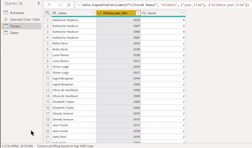Image resolution: width=252 pixels, height=148 pixels.
Task: Click the Bette Davis cell in row 5
Action: click(74, 43)
